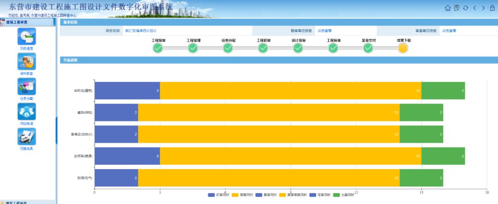Click the 项目出具 printer icon
Image resolution: width=498 pixels, height=204 pixels.
pyautogui.click(x=26, y=137)
